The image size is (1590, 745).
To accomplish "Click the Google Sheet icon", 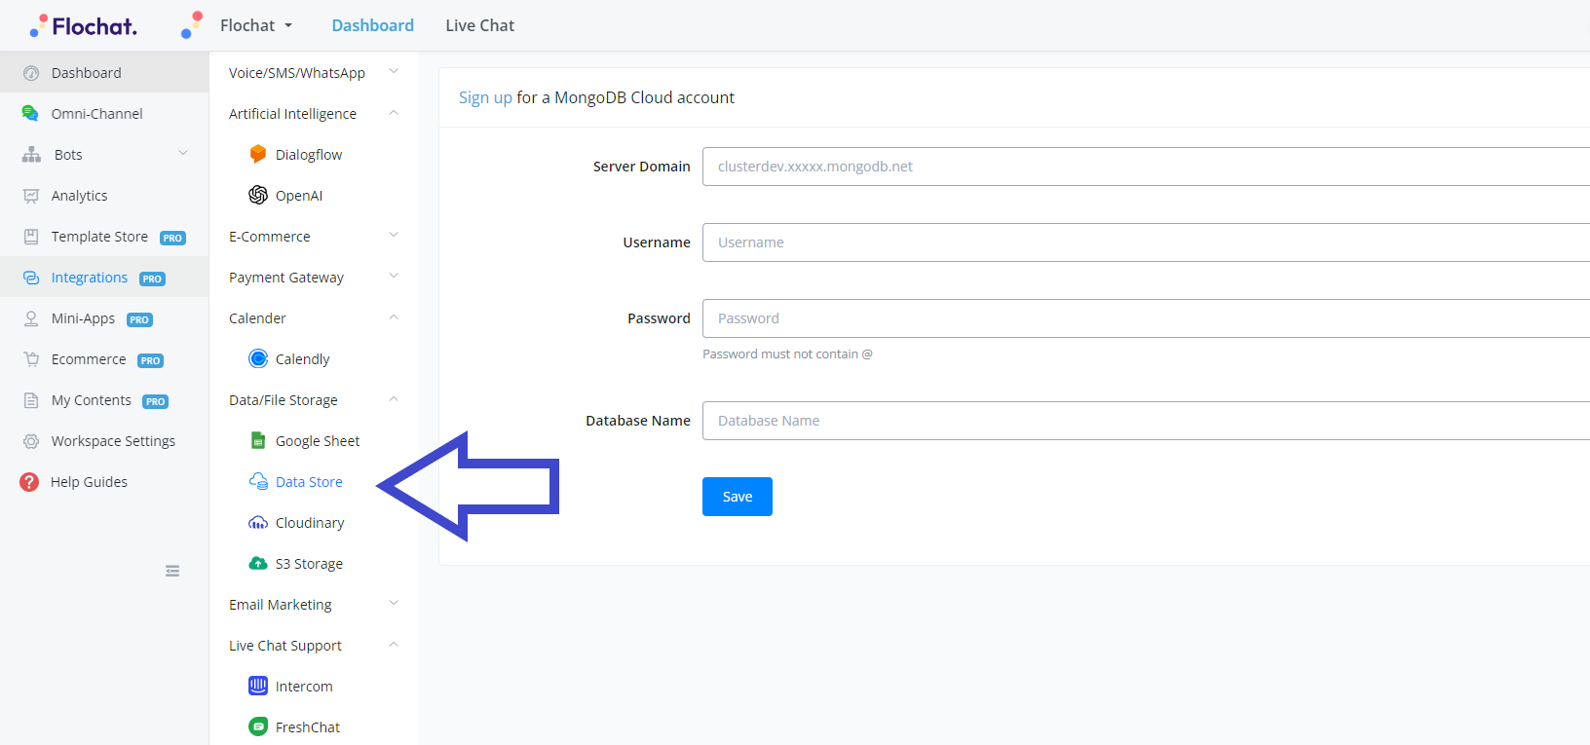I will [x=258, y=440].
